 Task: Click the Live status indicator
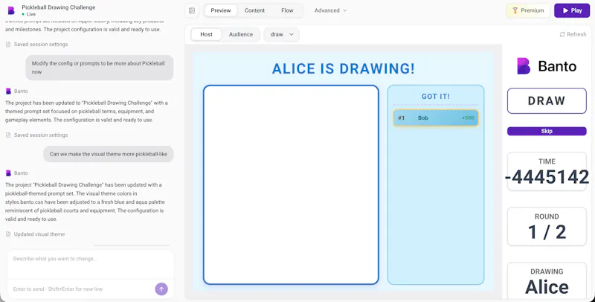(x=29, y=14)
